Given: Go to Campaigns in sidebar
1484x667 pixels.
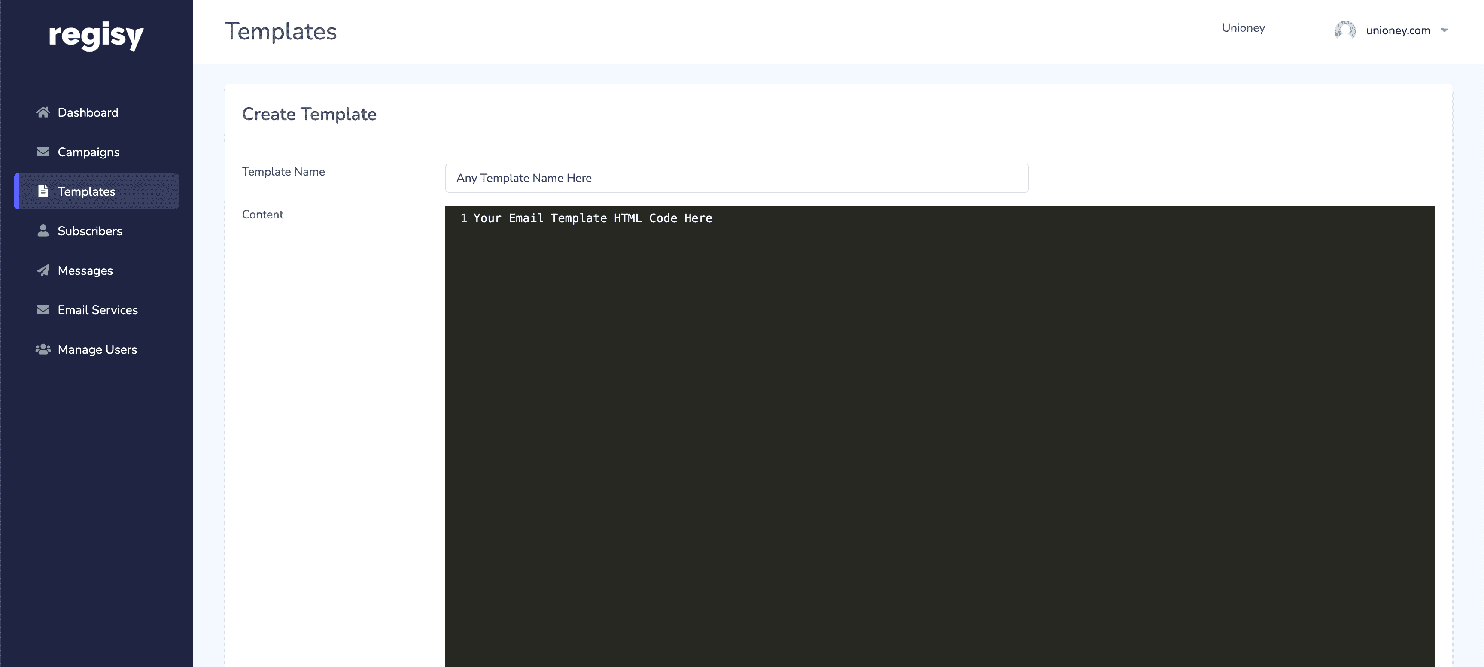Looking at the screenshot, I should [88, 152].
